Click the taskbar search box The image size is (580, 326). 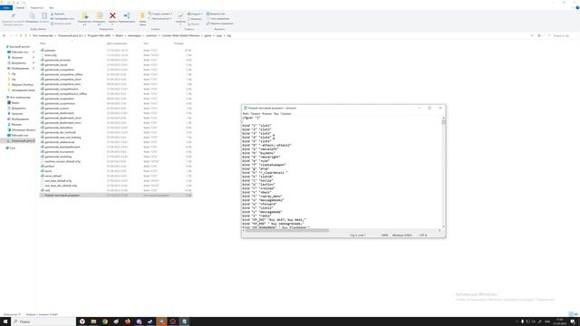[43, 321]
